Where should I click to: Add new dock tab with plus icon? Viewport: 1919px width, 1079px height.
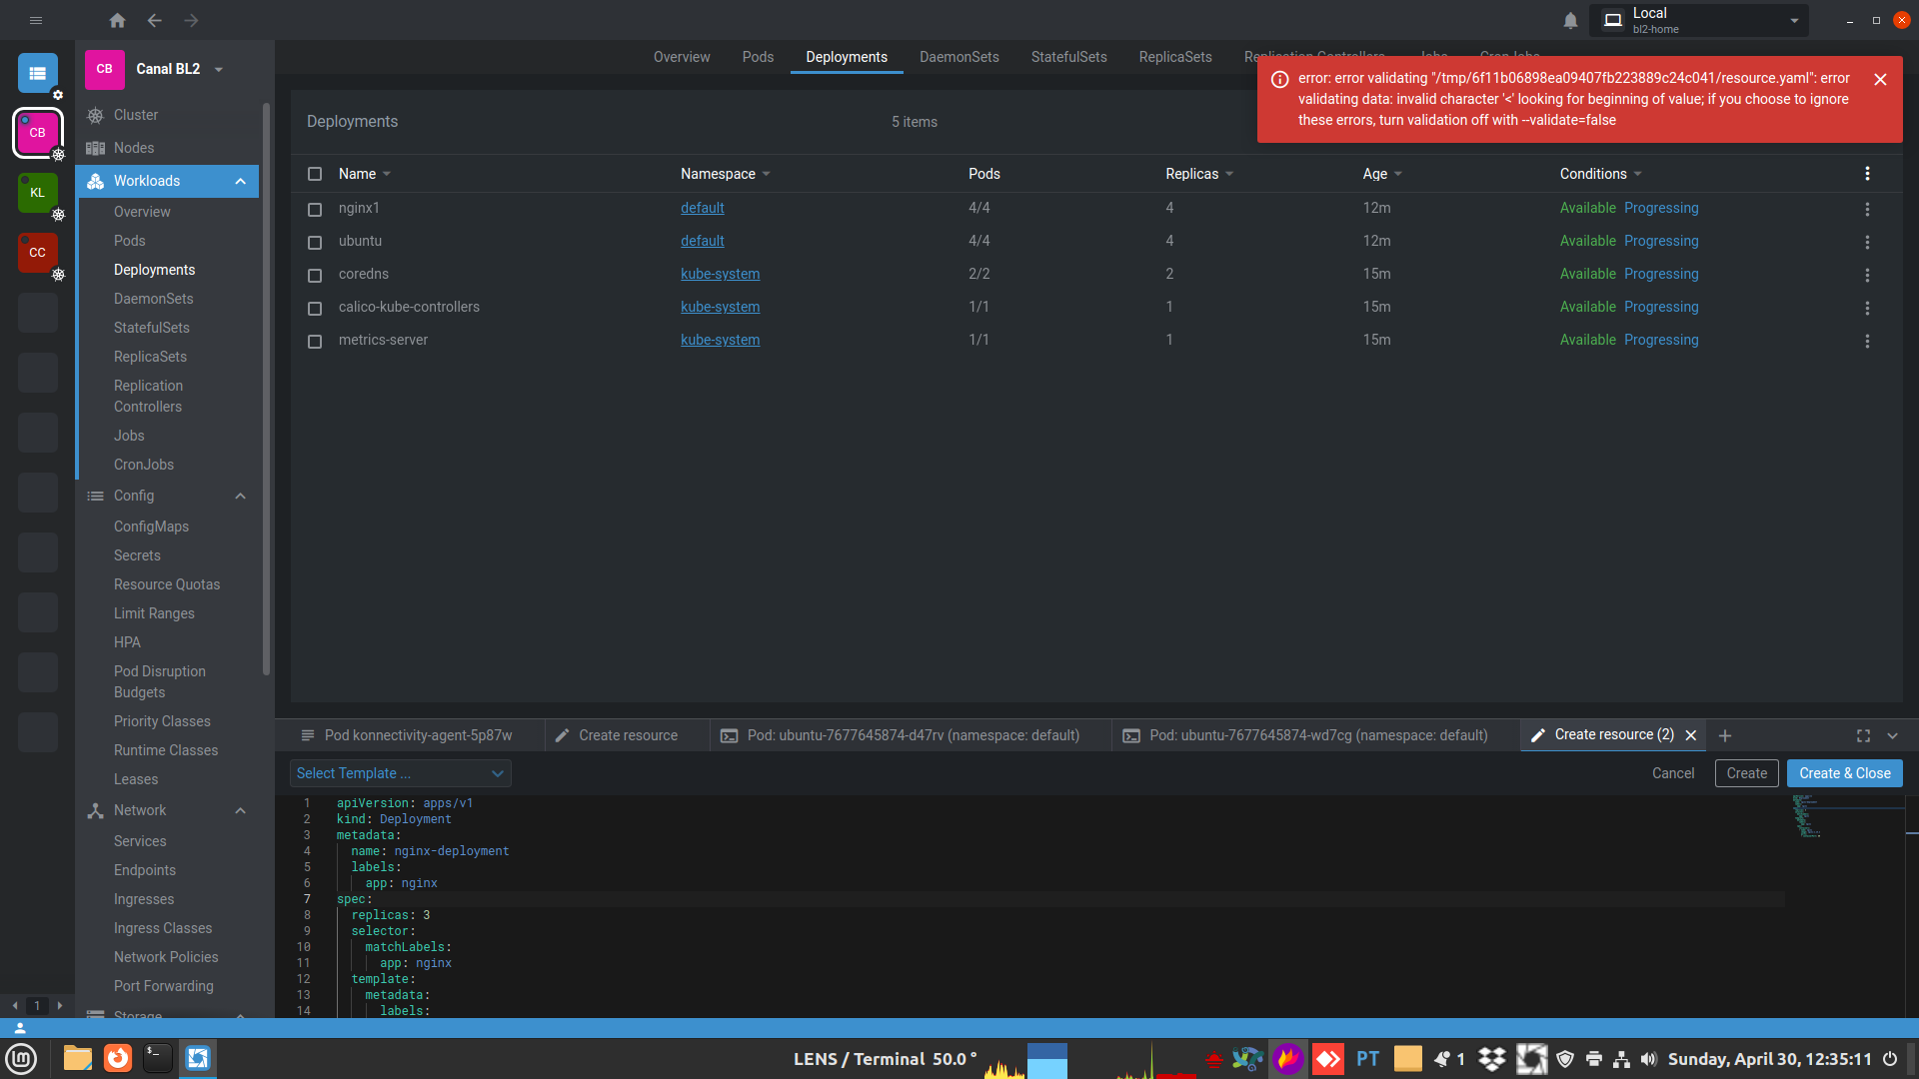(1725, 735)
